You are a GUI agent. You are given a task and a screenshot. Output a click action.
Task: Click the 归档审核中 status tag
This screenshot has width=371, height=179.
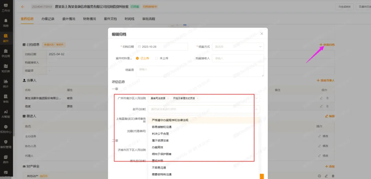(x=150, y=7)
